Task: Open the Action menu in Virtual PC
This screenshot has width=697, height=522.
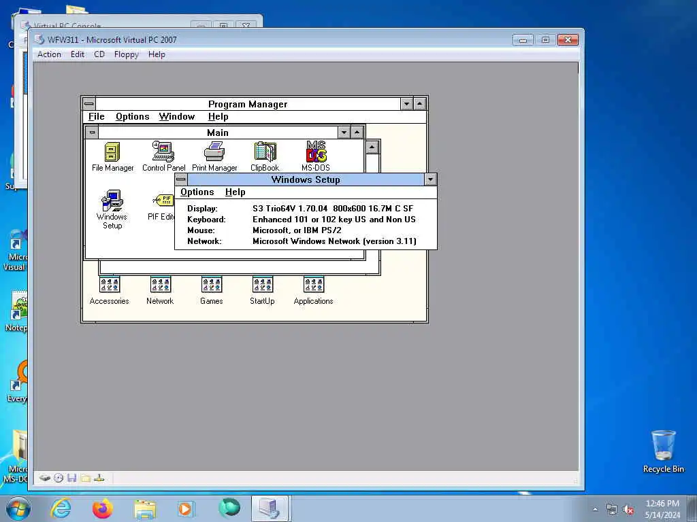Action: (x=49, y=54)
